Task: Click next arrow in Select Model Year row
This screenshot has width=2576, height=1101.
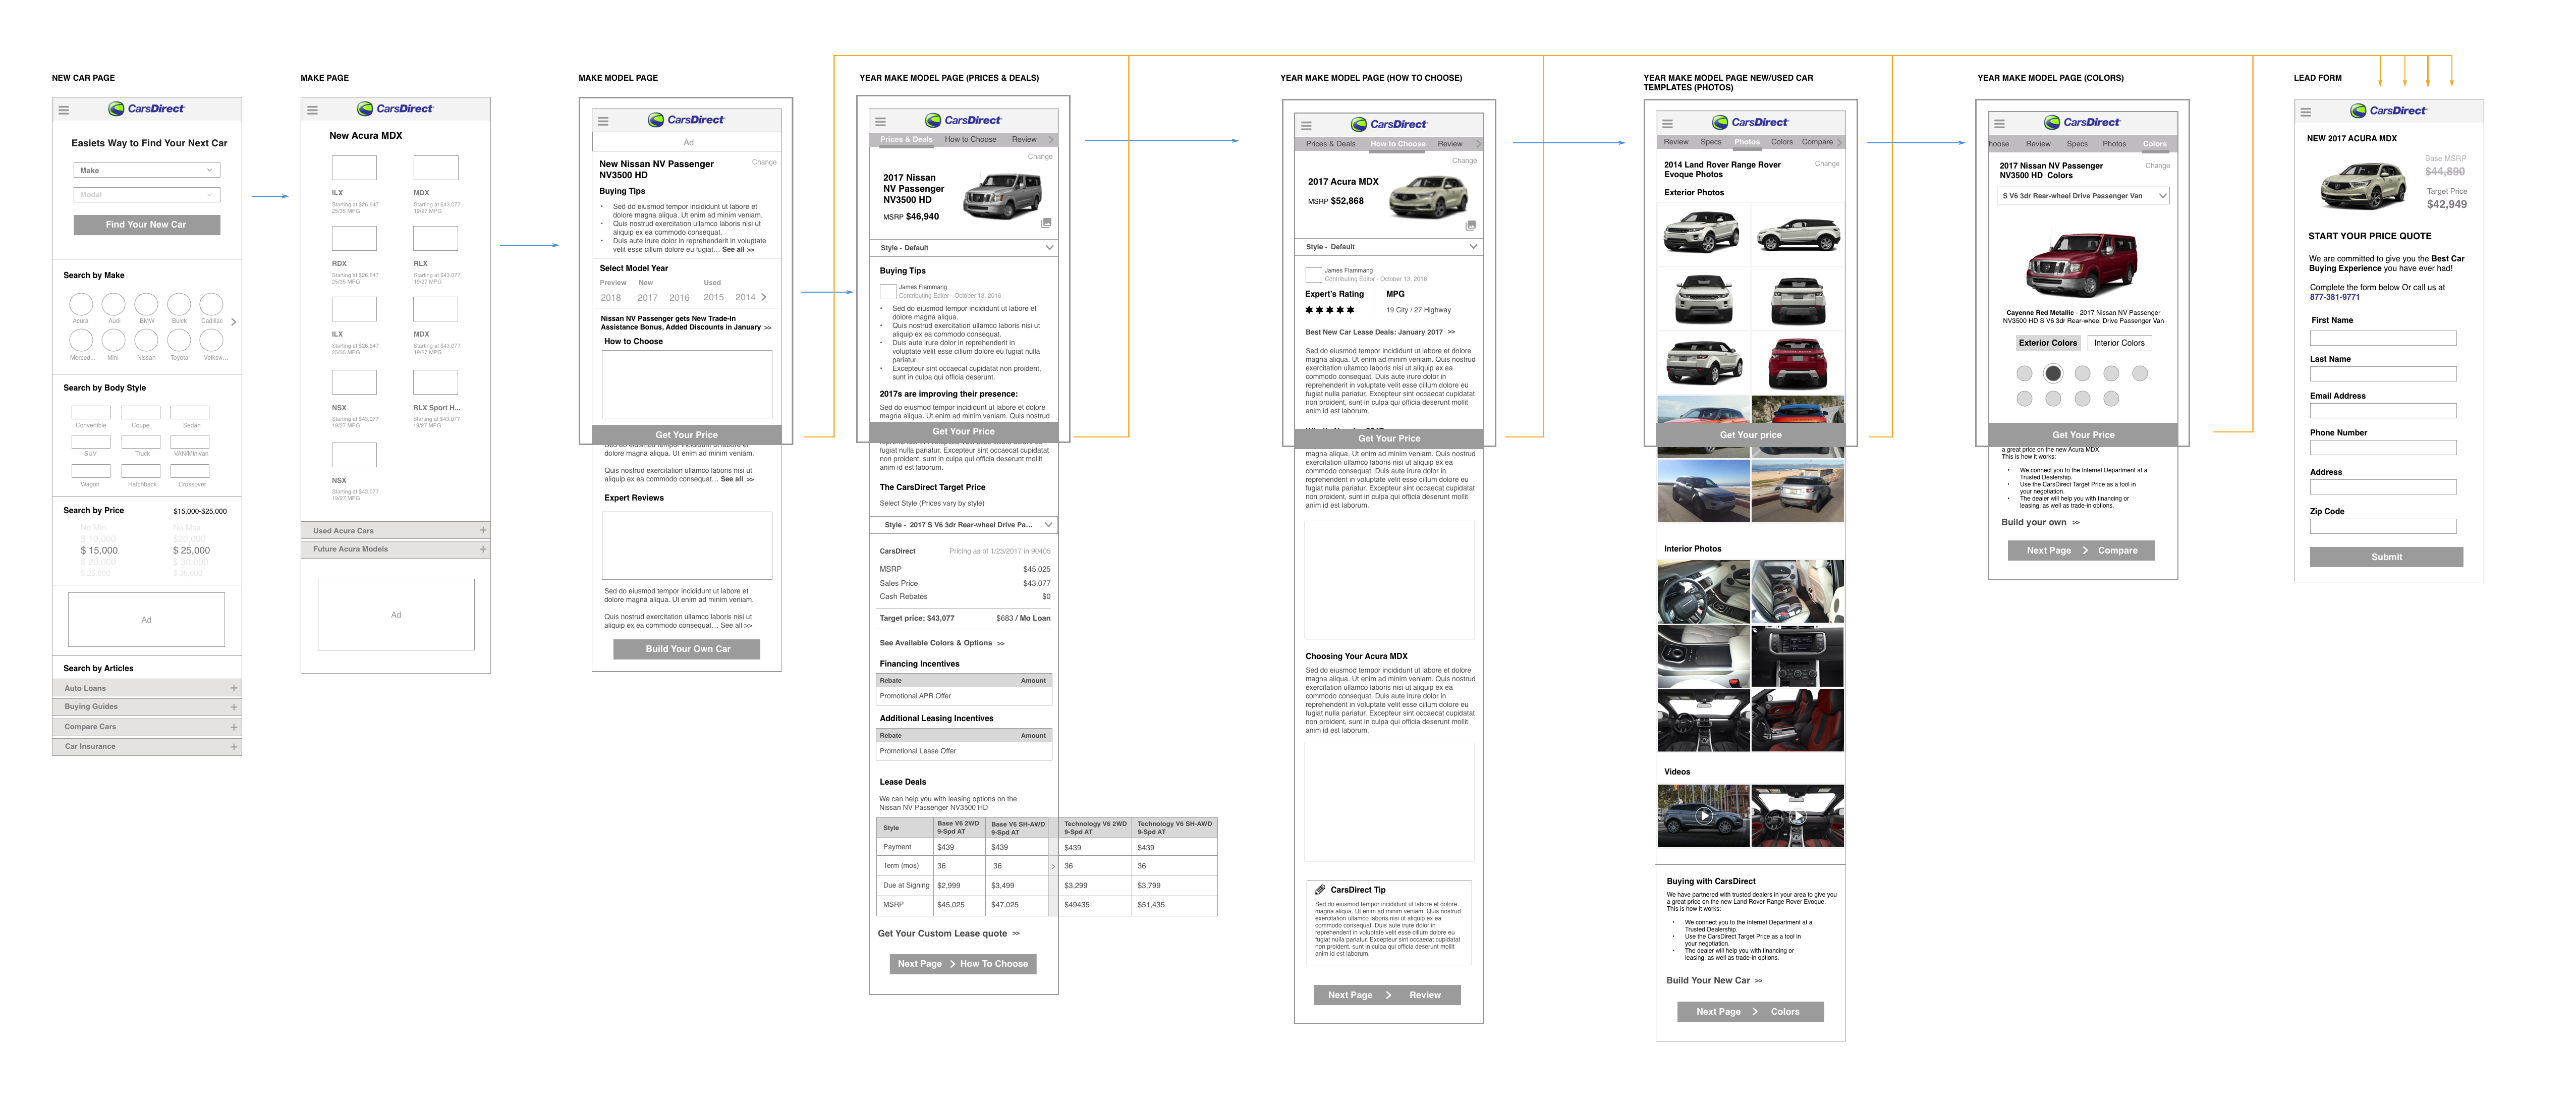Action: coord(764,297)
